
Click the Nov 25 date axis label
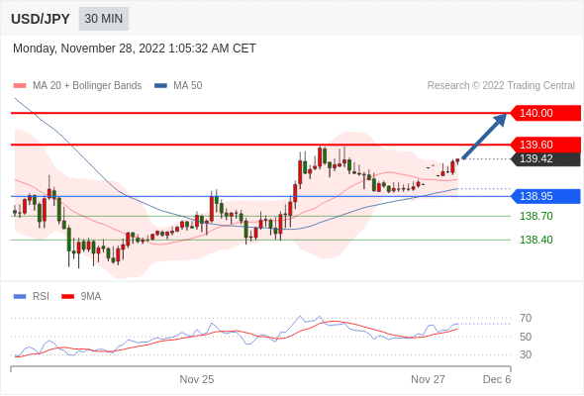pyautogui.click(x=197, y=379)
